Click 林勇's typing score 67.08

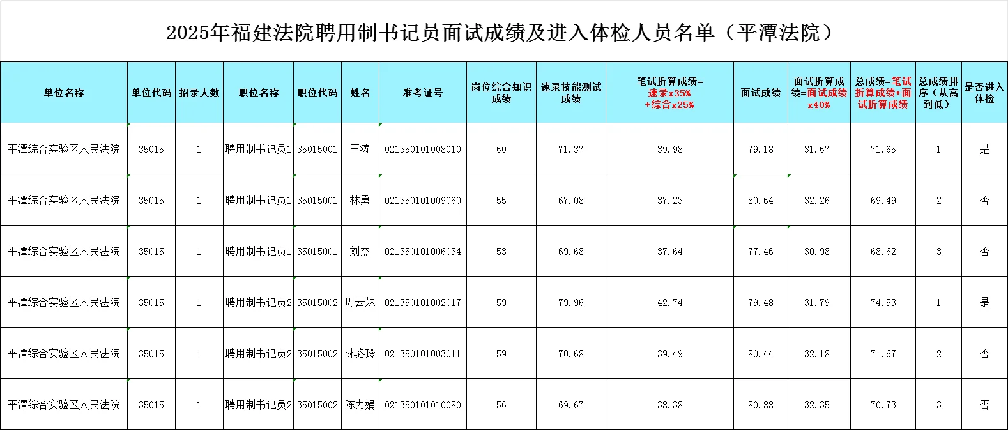(571, 200)
